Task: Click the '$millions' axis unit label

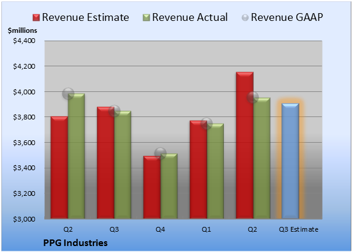Action: click(x=22, y=30)
